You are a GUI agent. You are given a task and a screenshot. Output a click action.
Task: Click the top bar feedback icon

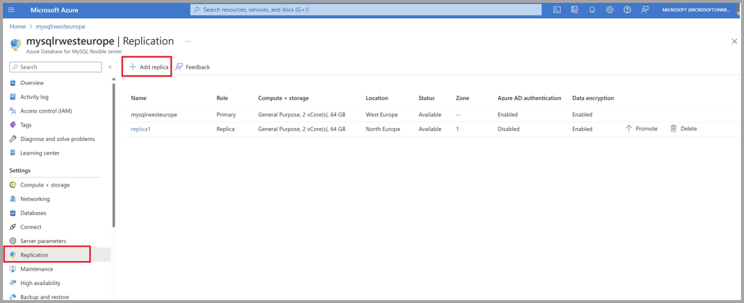[645, 10]
